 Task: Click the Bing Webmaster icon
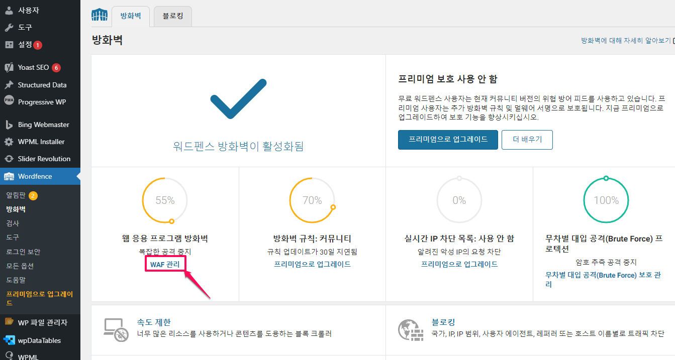pyautogui.click(x=9, y=125)
